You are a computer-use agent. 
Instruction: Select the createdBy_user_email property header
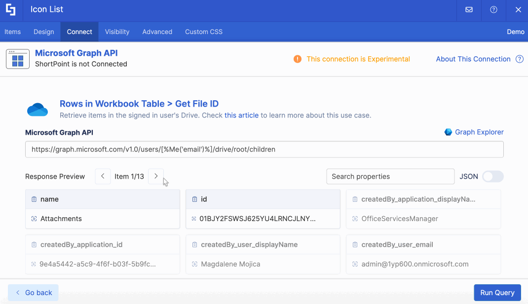[x=423, y=245]
